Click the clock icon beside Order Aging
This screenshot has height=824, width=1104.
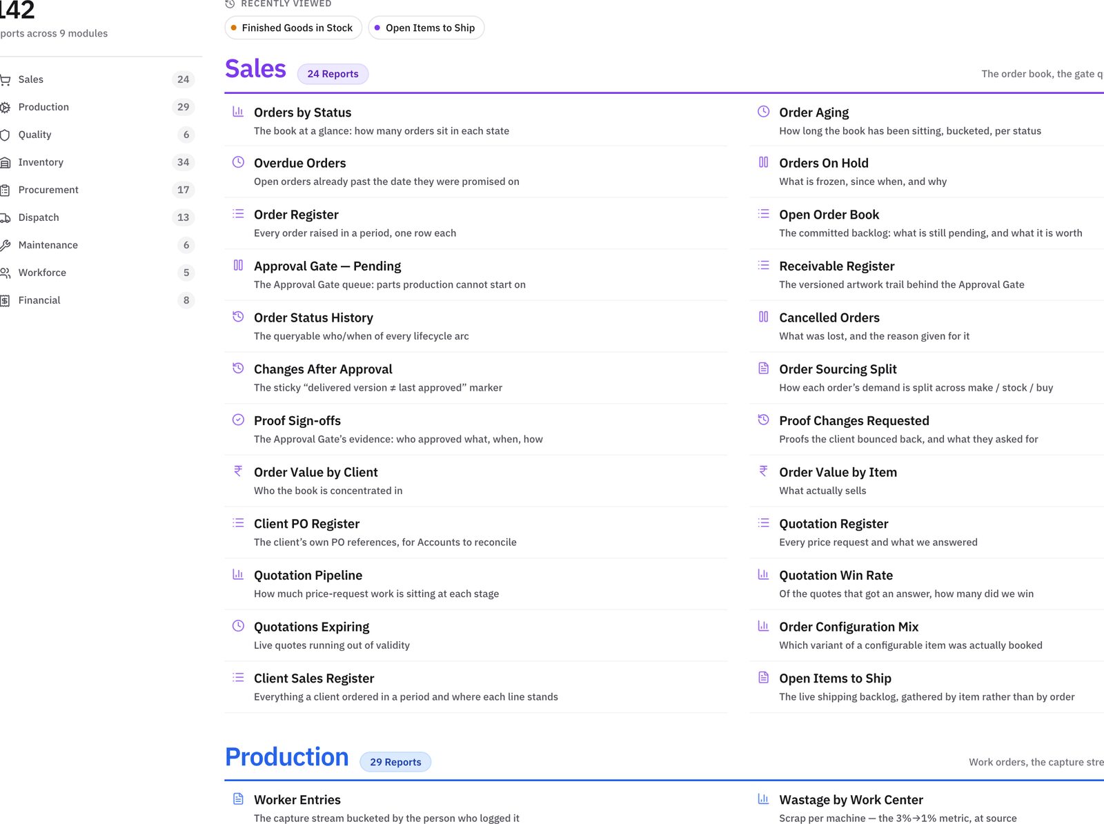pos(763,111)
